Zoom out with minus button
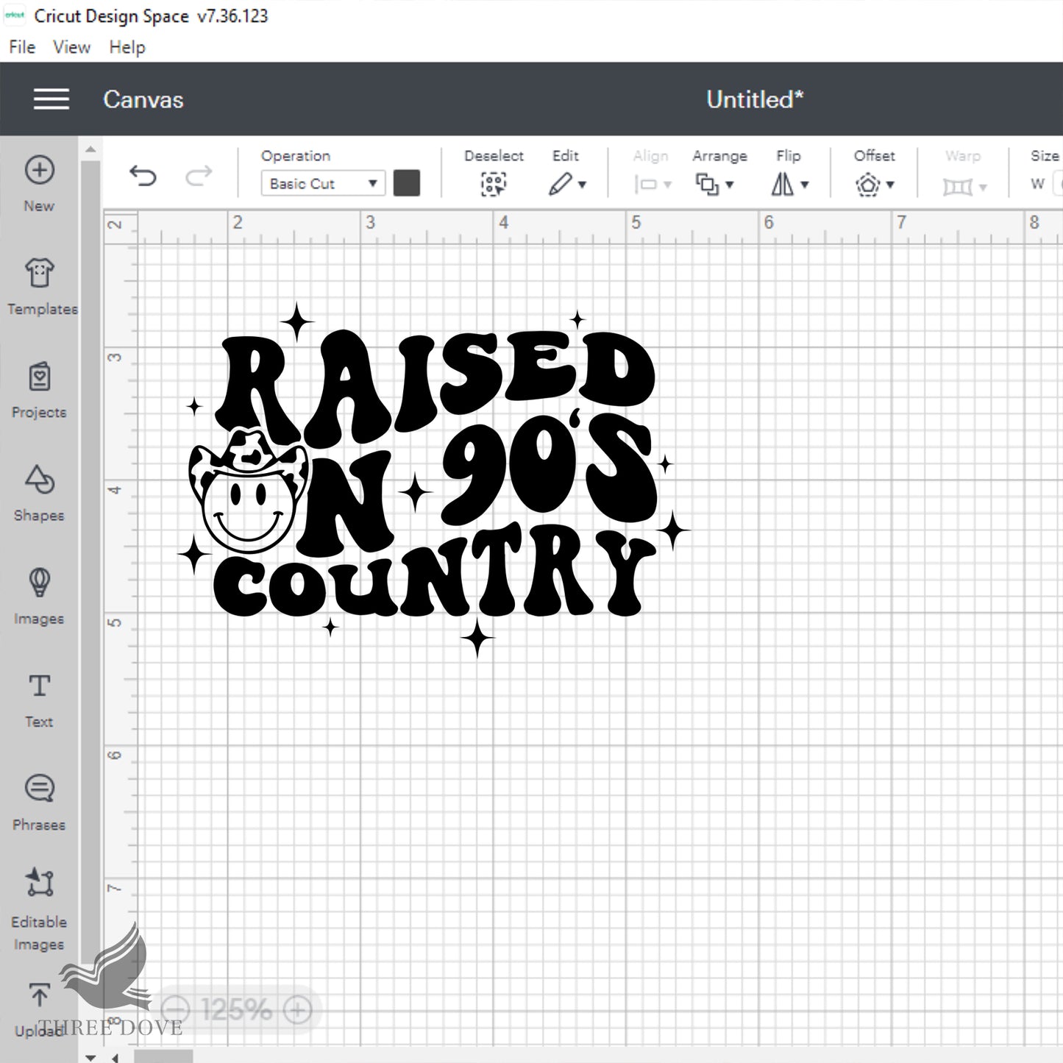The height and width of the screenshot is (1063, 1063). pos(175,1009)
